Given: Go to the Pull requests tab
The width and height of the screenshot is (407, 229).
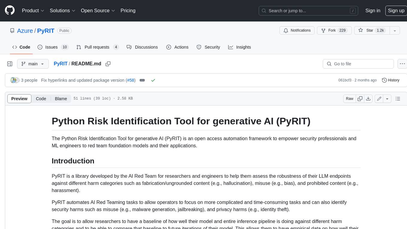Looking at the screenshot, I should coord(97,47).
